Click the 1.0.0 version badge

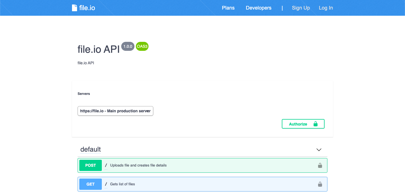(x=128, y=46)
